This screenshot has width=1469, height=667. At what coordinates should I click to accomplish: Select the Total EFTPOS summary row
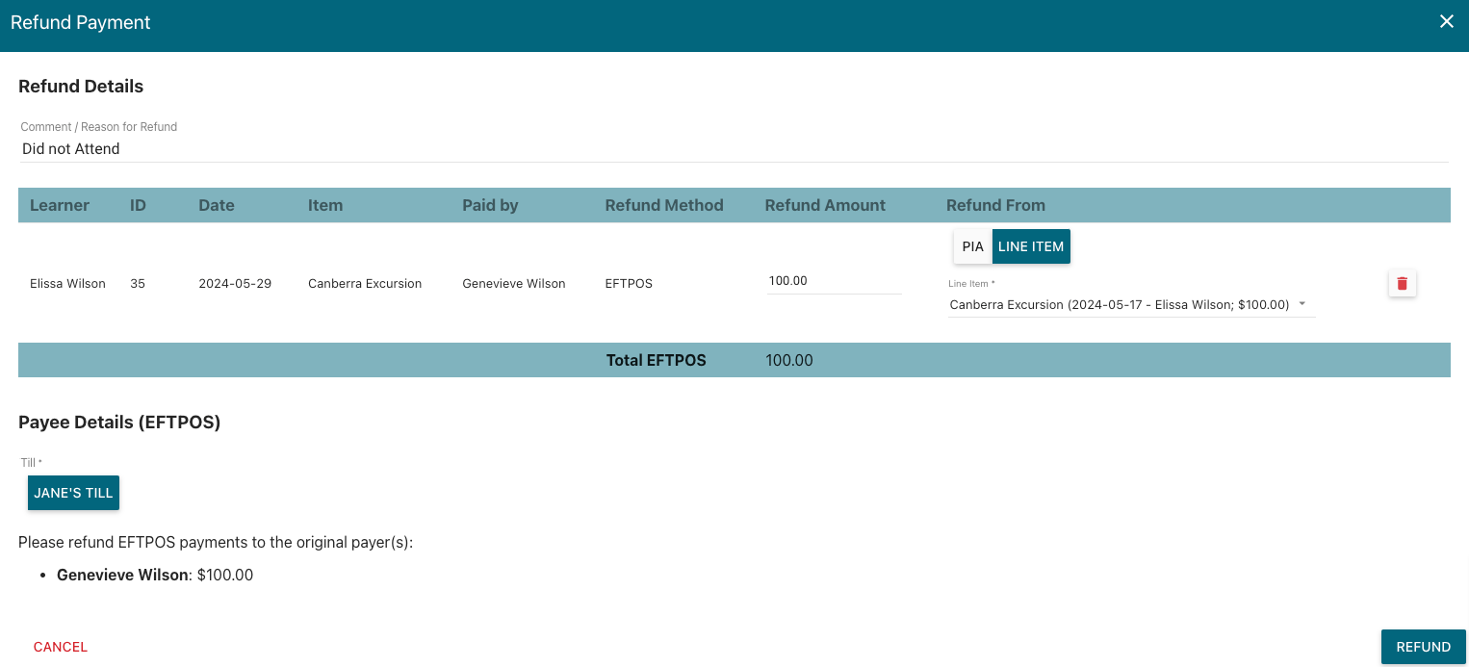(656, 359)
